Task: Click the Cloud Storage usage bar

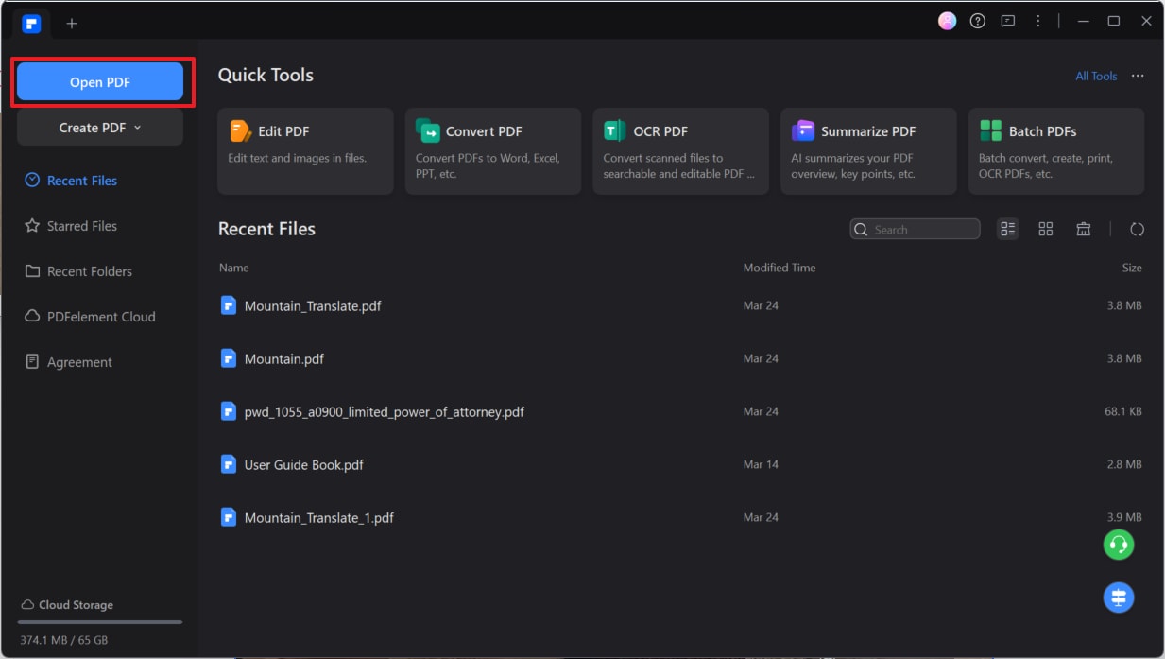Action: click(x=100, y=622)
